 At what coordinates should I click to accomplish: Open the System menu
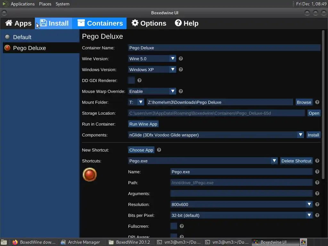62,4
